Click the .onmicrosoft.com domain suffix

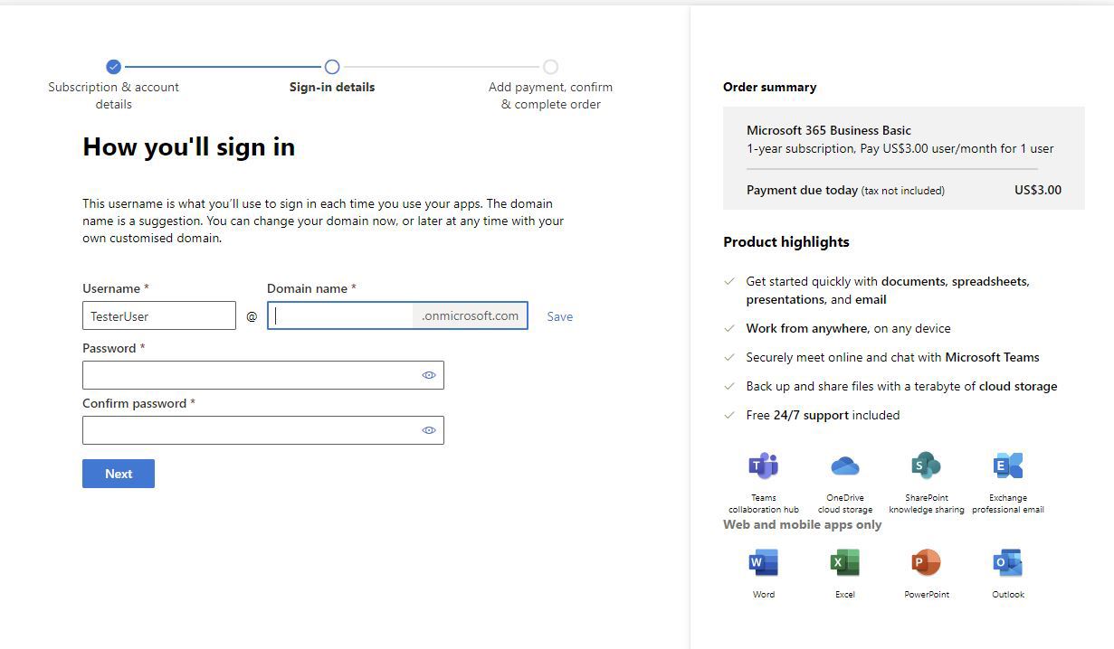click(x=471, y=315)
